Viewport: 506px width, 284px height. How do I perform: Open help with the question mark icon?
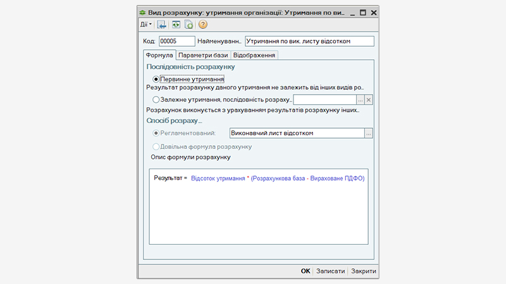click(202, 25)
